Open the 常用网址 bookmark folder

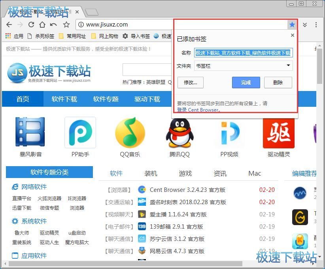click(x=72, y=36)
